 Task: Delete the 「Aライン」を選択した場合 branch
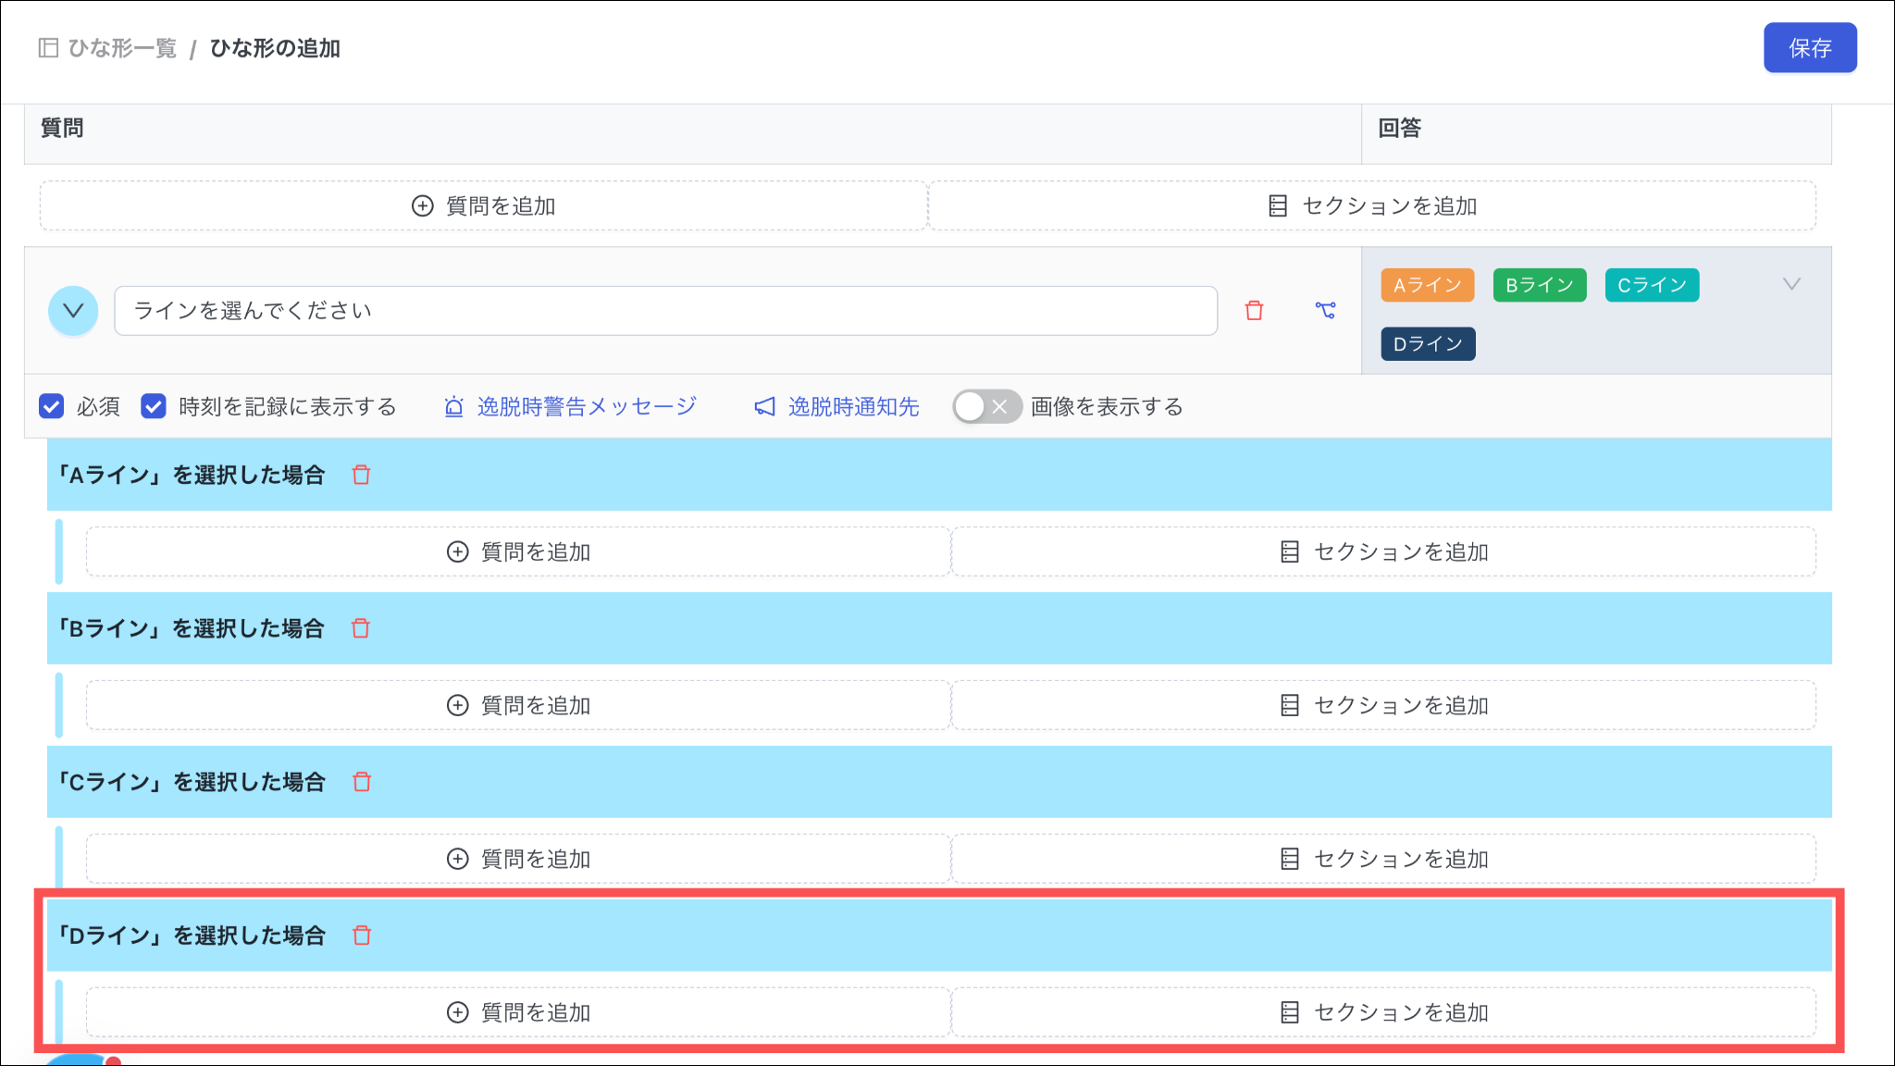pos(361,475)
